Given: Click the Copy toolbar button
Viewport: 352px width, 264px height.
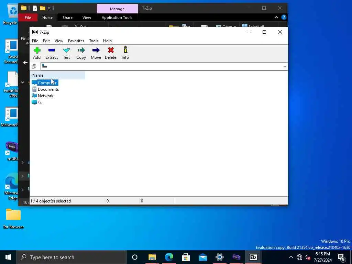Looking at the screenshot, I should pyautogui.click(x=81, y=53).
